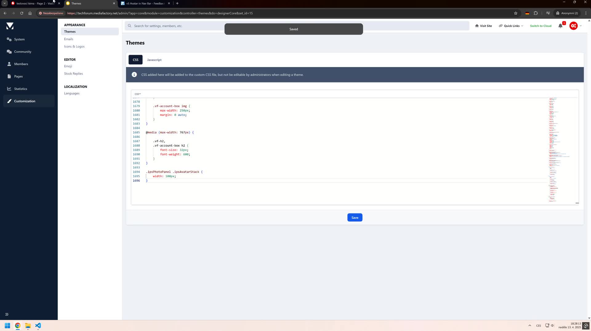
Task: Select the Customization brush icon
Action: coord(9,101)
